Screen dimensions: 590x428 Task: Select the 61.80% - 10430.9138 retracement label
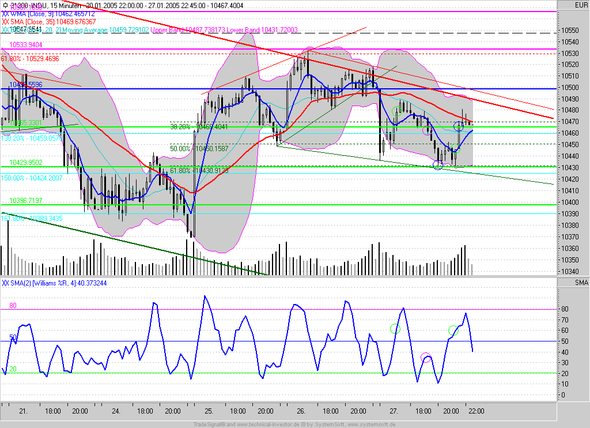(199, 170)
